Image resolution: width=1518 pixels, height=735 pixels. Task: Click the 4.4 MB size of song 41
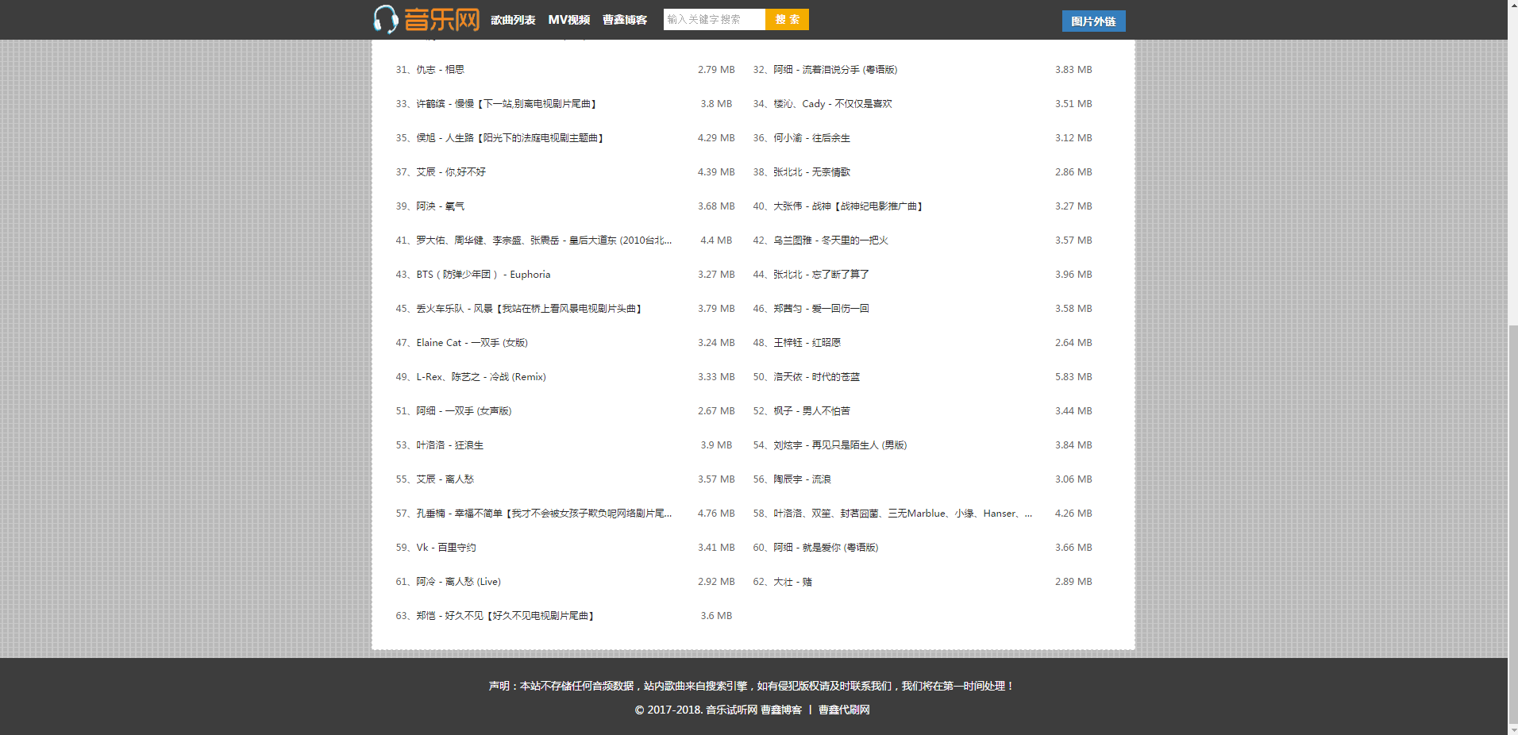[x=716, y=241]
